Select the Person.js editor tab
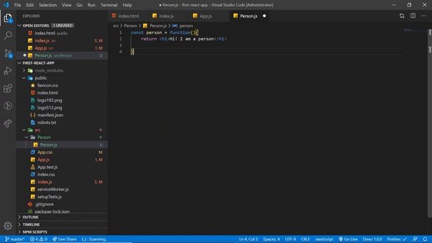The width and height of the screenshot is (432, 243). (248, 16)
